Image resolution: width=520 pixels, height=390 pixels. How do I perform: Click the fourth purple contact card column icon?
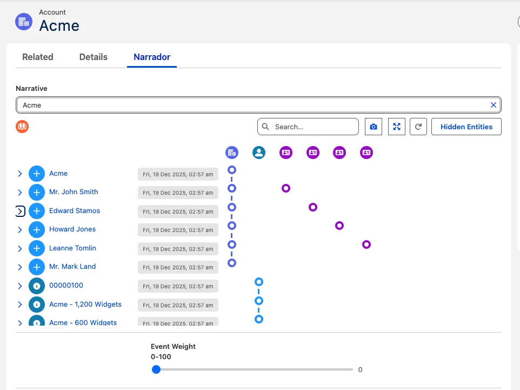click(366, 153)
